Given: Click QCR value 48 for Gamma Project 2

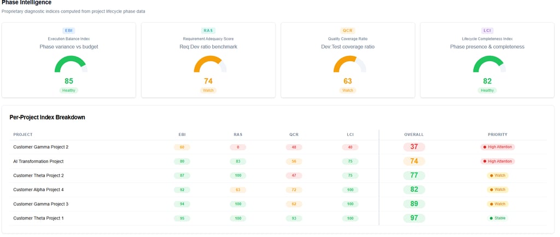Looking at the screenshot, I should pyautogui.click(x=294, y=147).
